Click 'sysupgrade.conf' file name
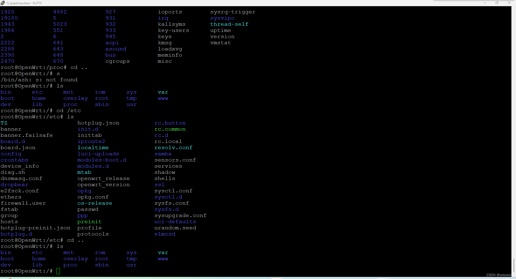516x279 pixels. click(180, 215)
